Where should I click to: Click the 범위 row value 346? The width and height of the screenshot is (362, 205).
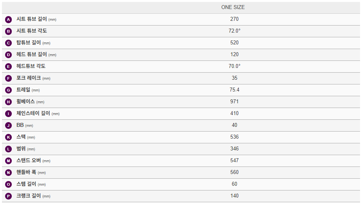(x=234, y=149)
